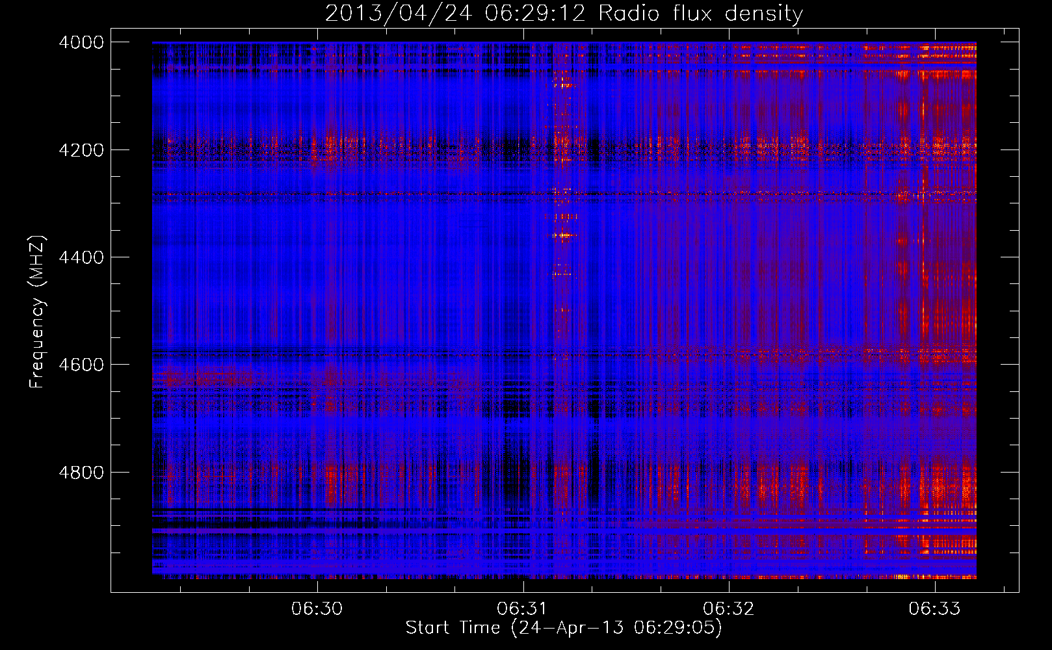Select the 4800 frequency axis label
The height and width of the screenshot is (650, 1052).
81,472
